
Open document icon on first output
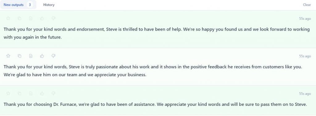(x=31, y=19)
